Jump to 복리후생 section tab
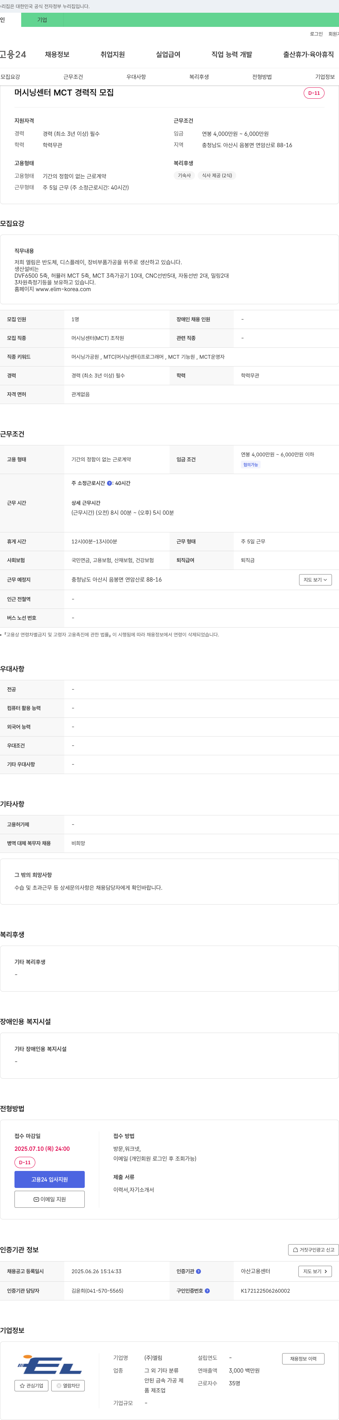Viewport: 339px width, 1420px height. [199, 77]
